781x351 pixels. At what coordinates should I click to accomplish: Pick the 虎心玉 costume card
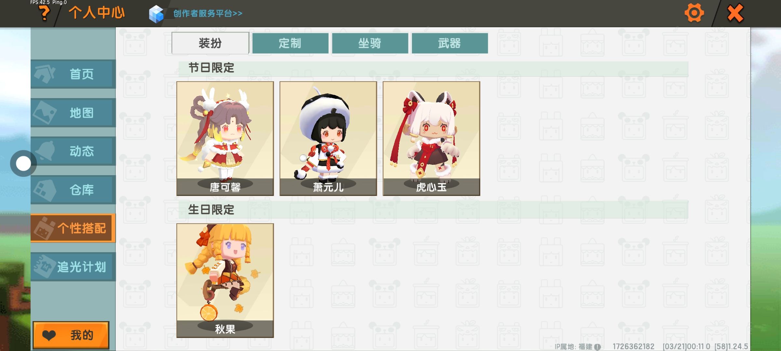click(432, 138)
